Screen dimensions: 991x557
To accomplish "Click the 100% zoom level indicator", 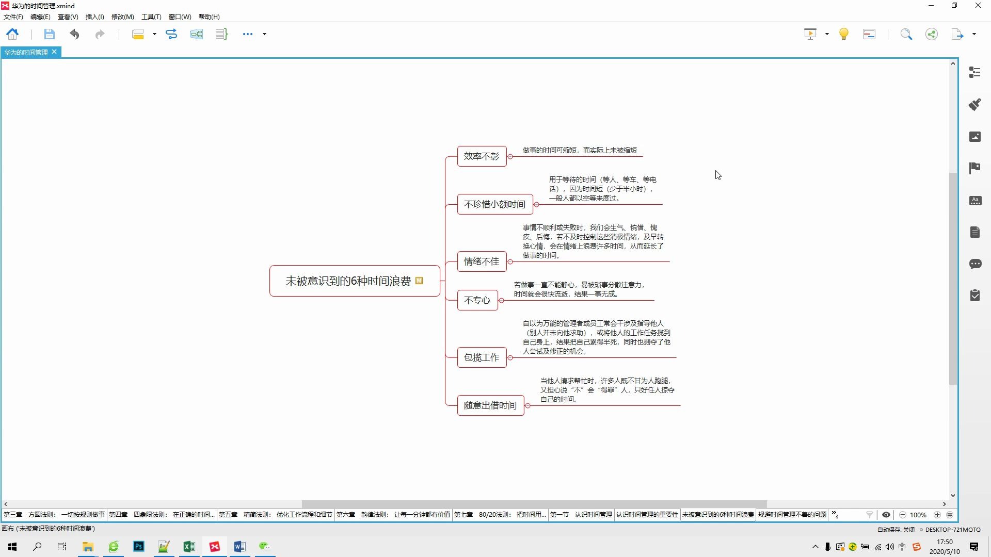I will click(x=919, y=514).
